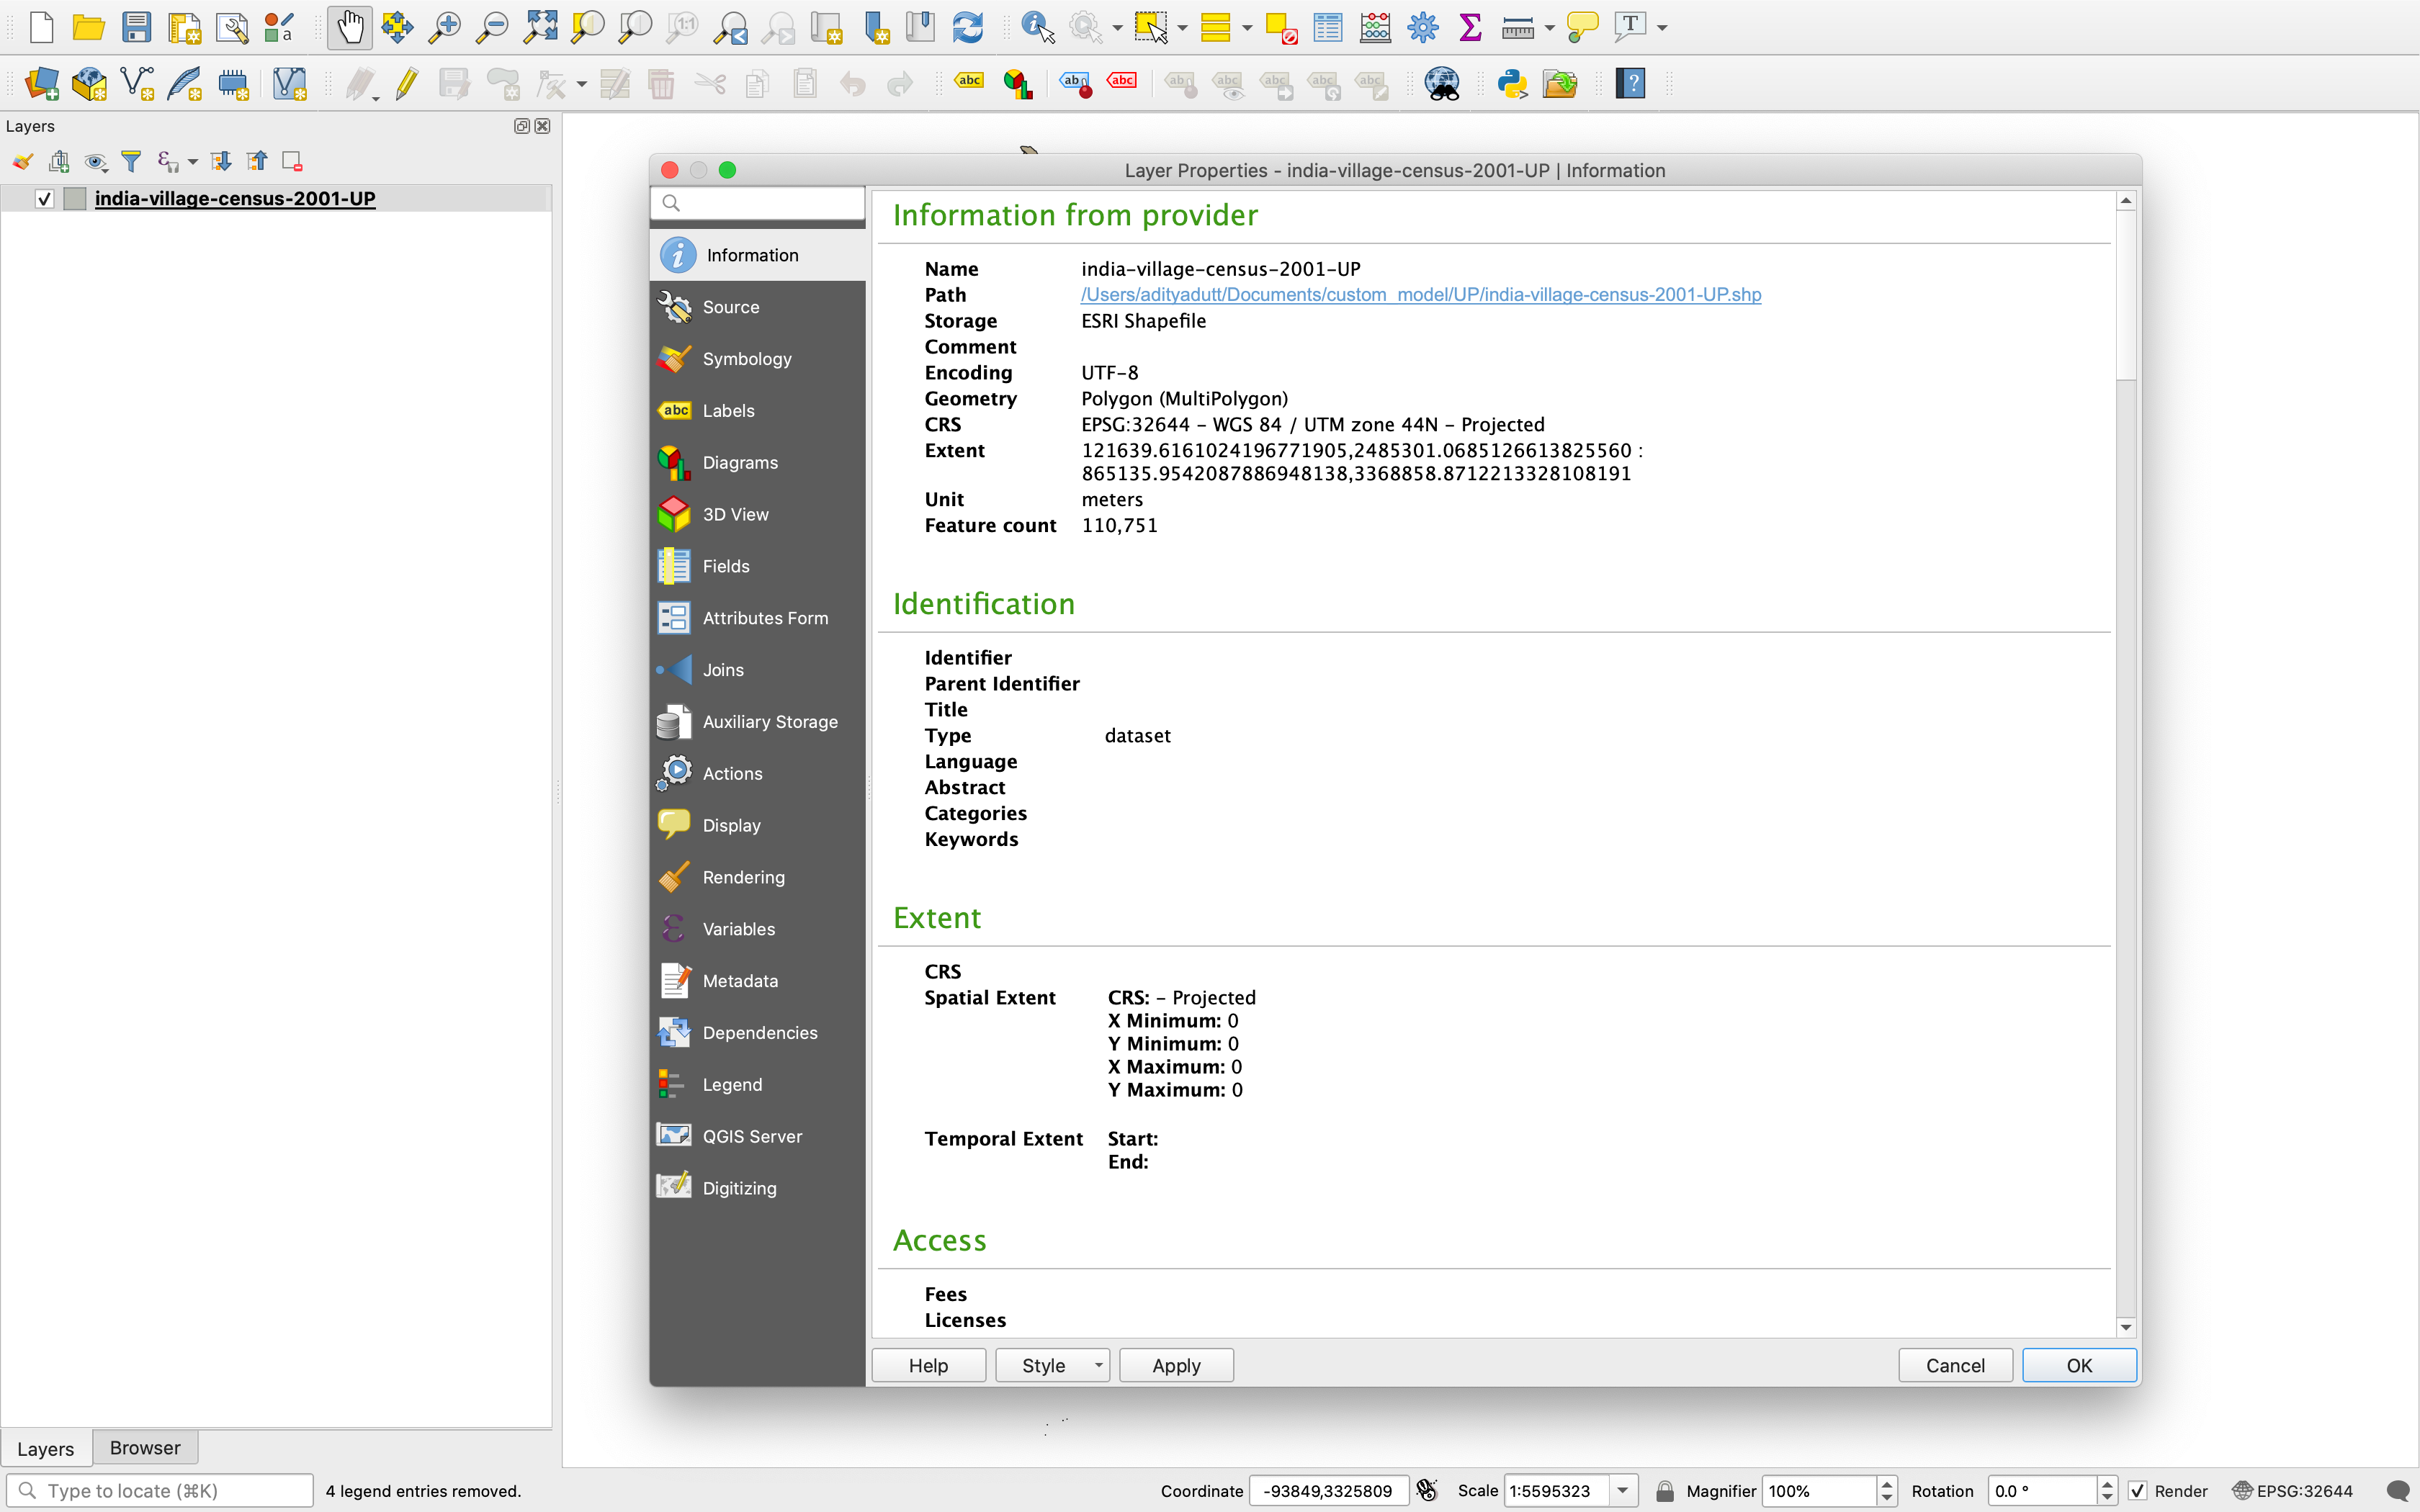Open the Identify Features tool
The height and width of the screenshot is (1512, 2420).
pyautogui.click(x=1037, y=27)
